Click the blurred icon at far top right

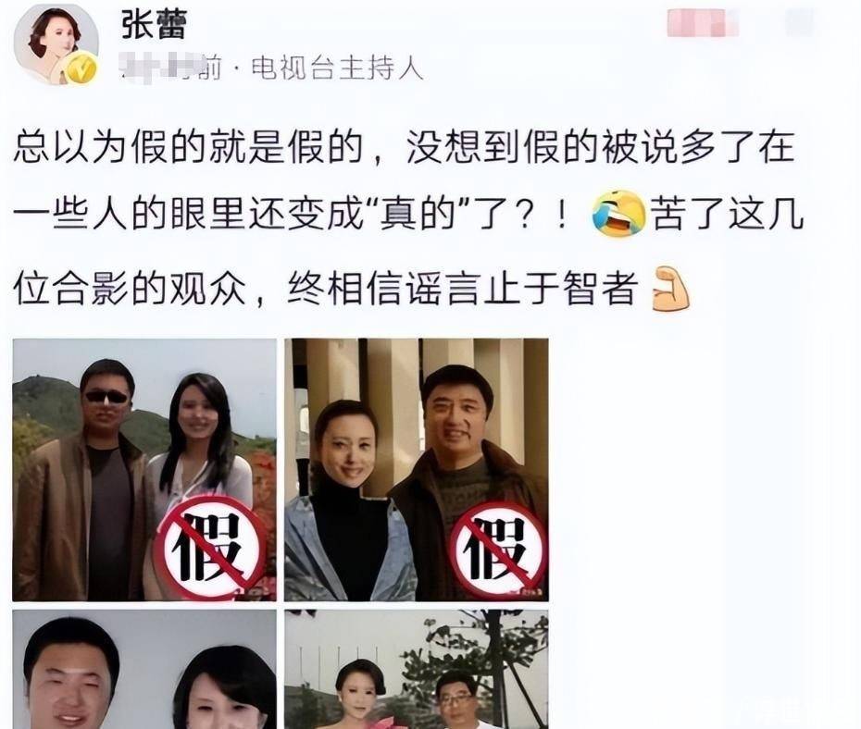801,22
